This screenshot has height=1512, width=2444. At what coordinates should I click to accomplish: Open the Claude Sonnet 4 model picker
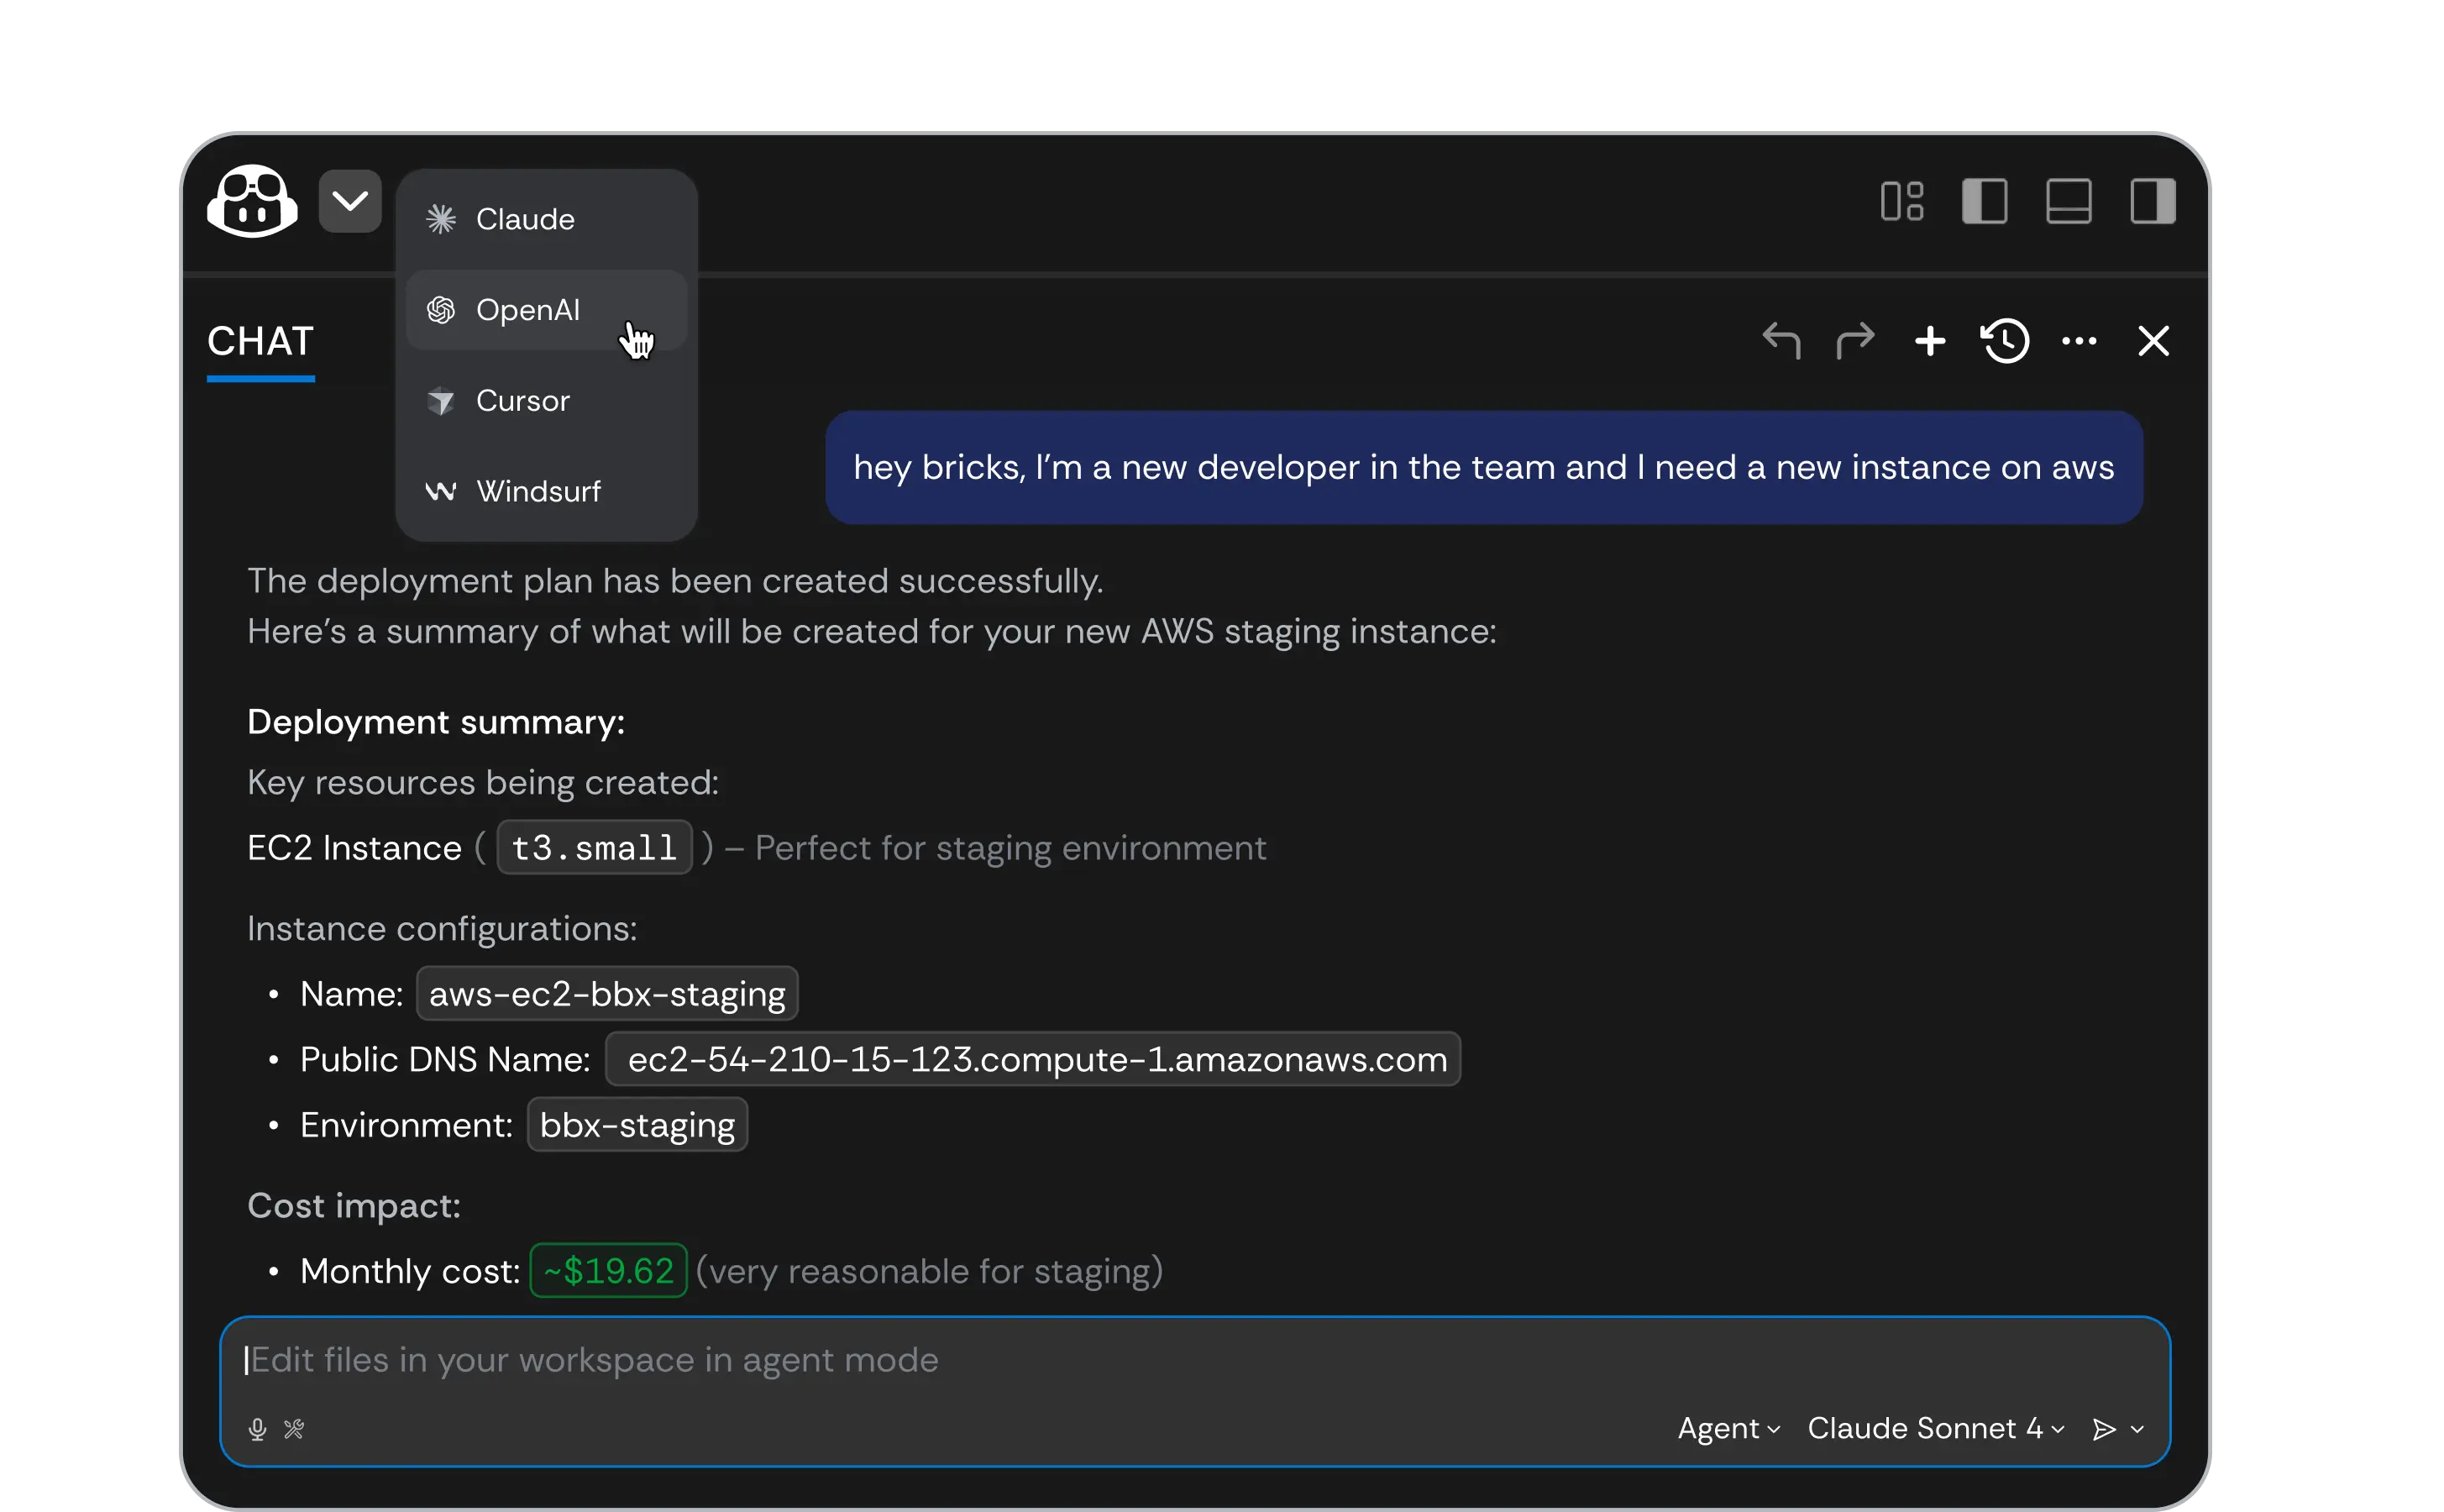coord(1935,1429)
